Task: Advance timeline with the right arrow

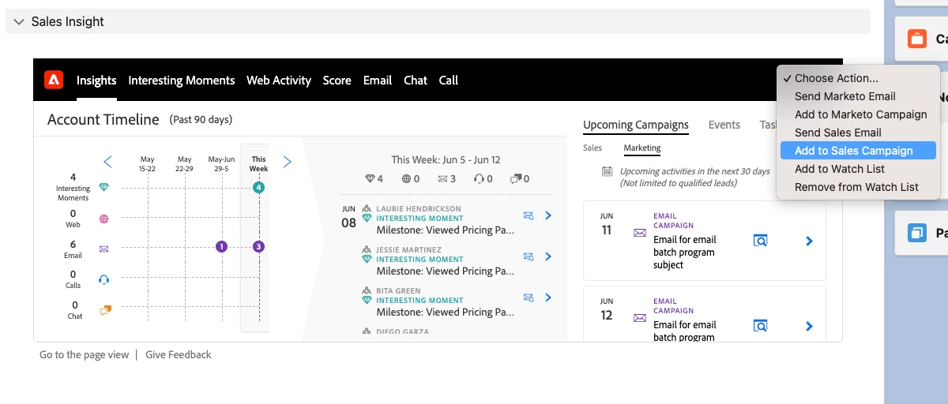Action: (x=287, y=162)
